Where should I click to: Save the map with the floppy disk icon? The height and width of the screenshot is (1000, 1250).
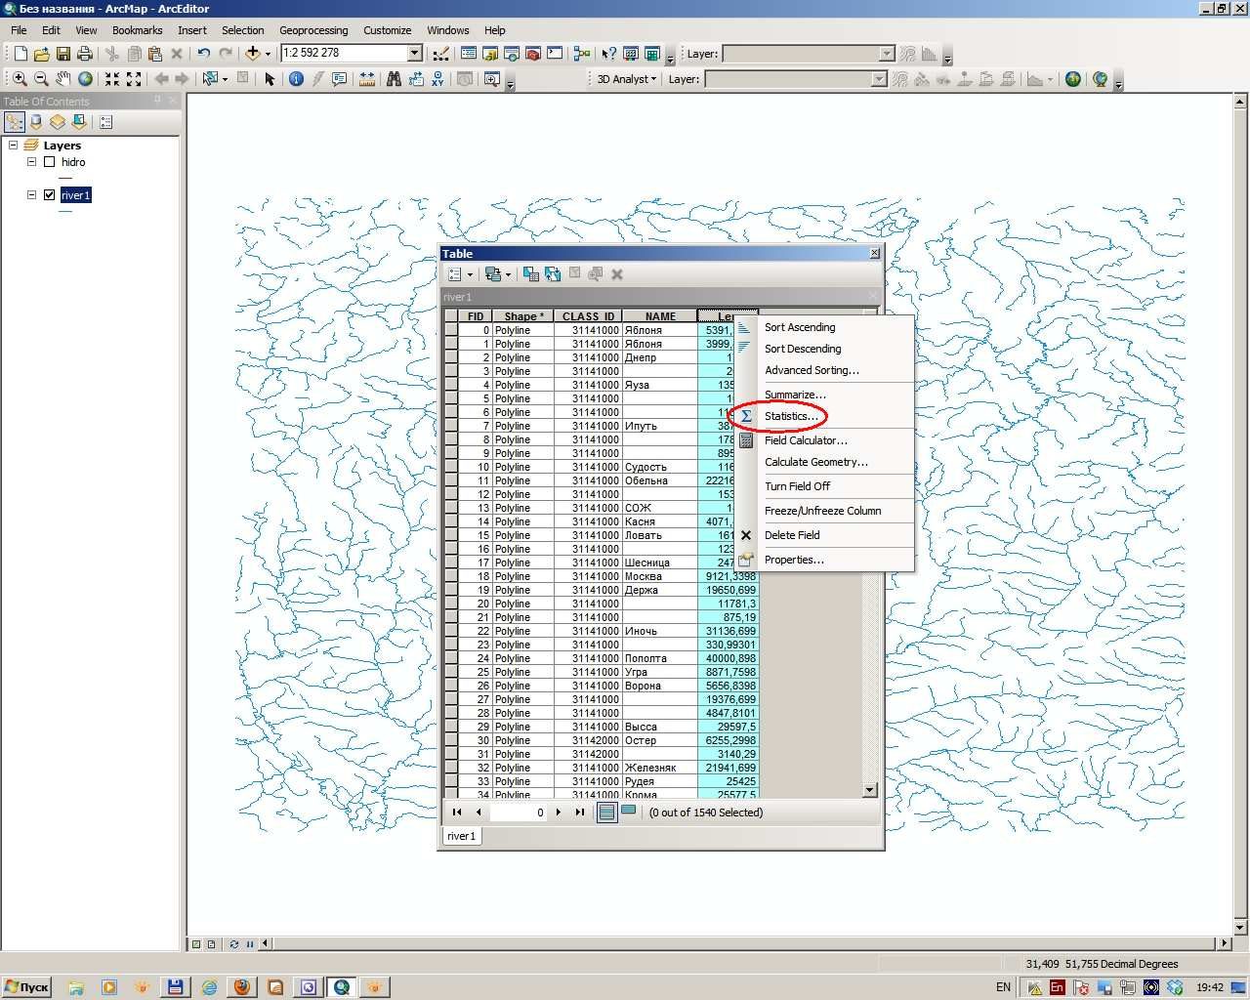click(x=62, y=54)
